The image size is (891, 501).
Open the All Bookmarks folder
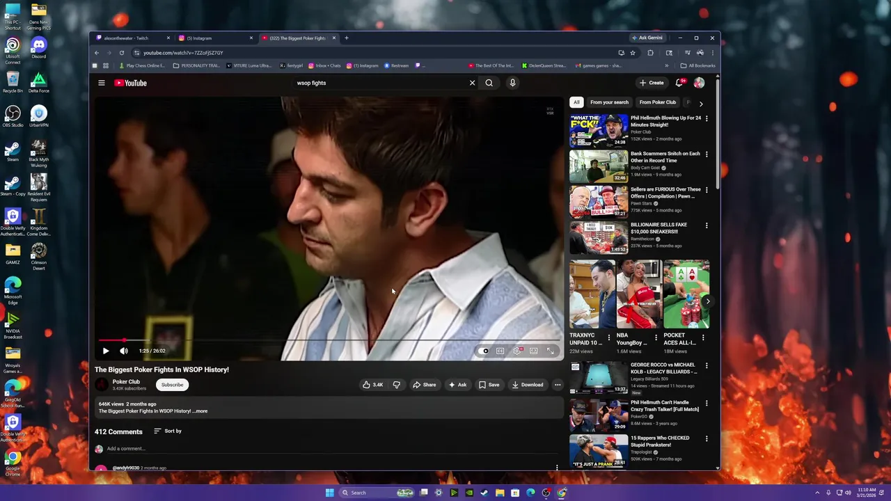tap(697, 65)
